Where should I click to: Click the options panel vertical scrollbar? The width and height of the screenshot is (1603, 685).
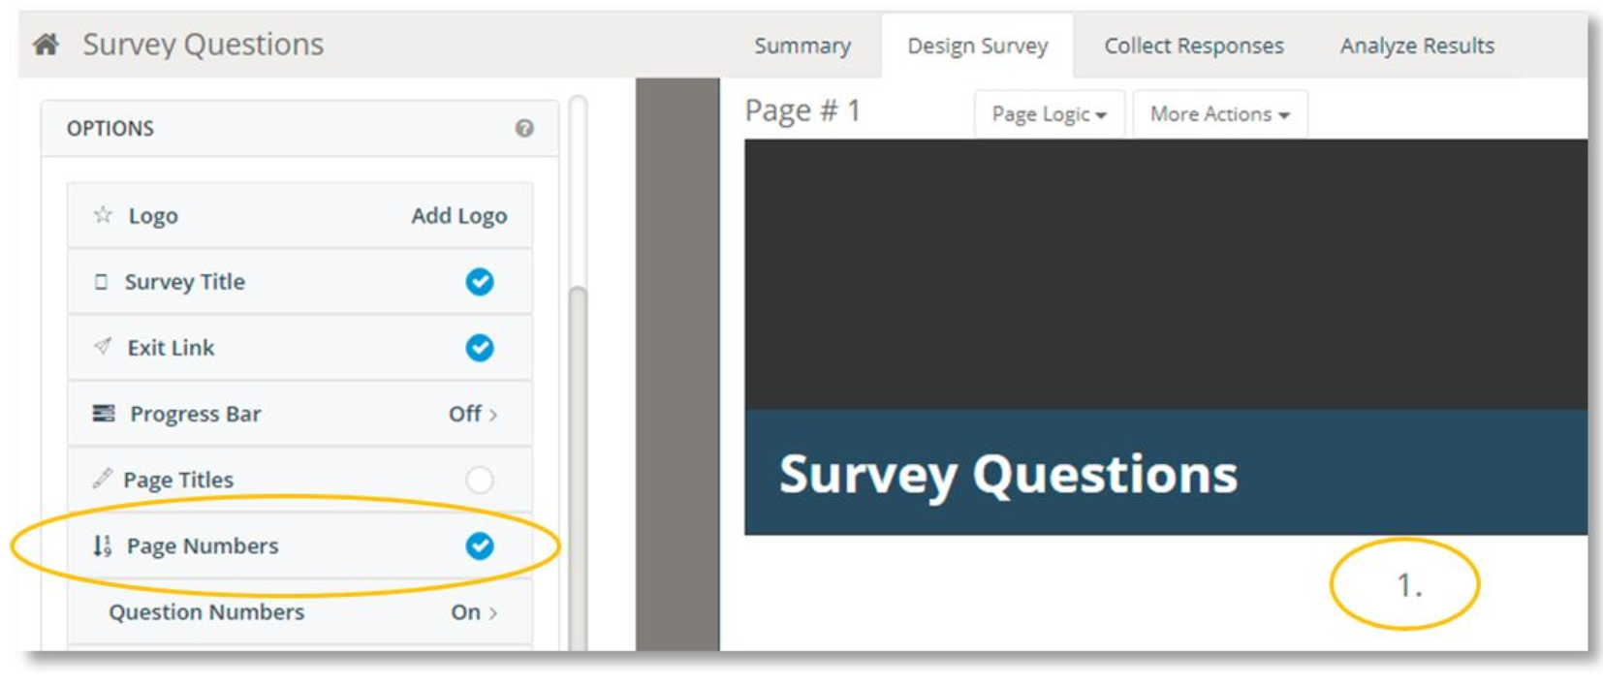[x=578, y=465]
